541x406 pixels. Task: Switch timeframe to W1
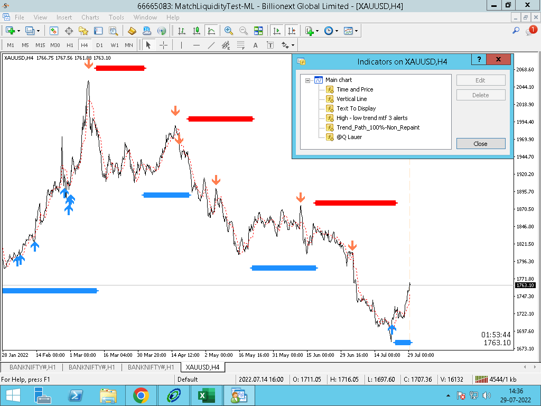pos(115,45)
